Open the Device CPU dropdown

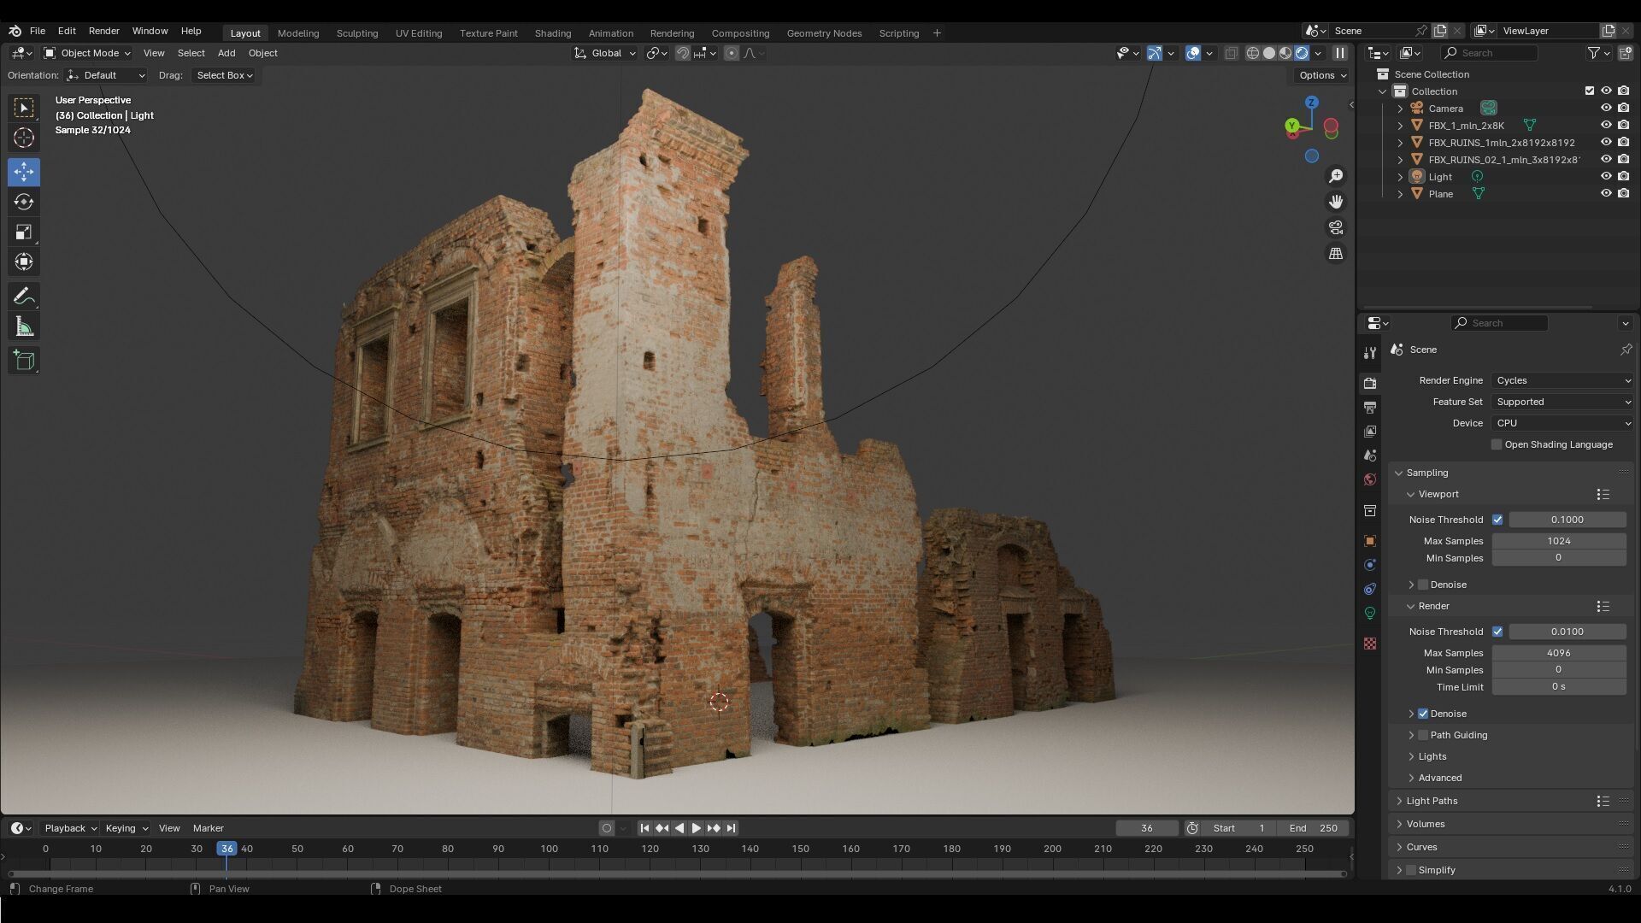coord(1562,423)
